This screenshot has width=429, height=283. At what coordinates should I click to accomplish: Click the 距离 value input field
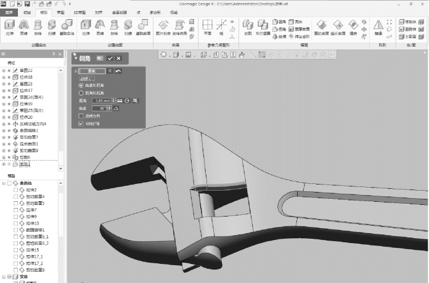pyautogui.click(x=101, y=100)
